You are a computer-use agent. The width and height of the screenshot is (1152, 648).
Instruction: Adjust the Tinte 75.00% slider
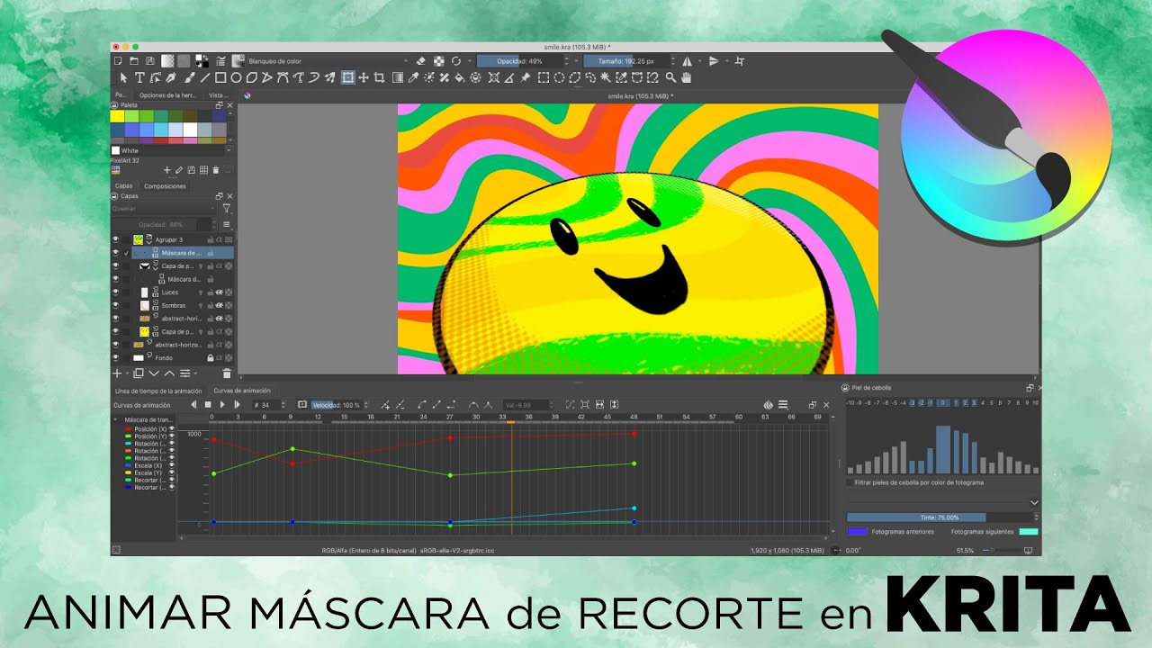click(x=938, y=517)
